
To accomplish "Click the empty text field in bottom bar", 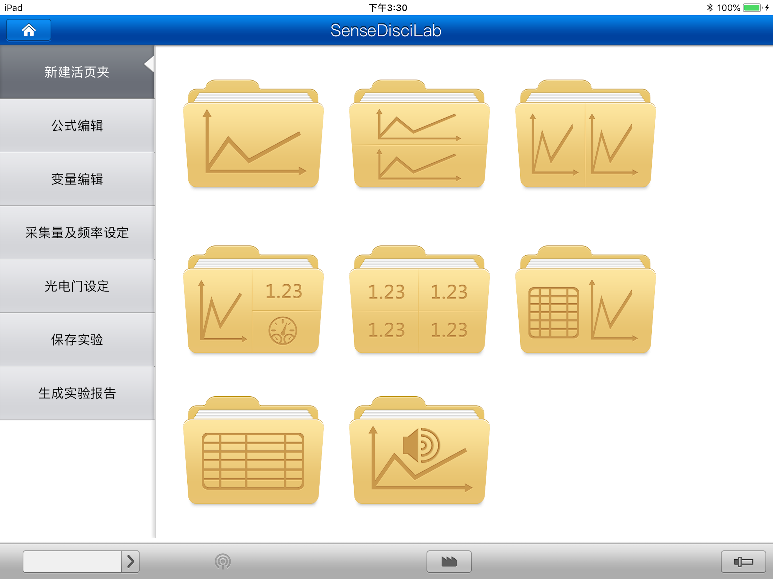I will pos(72,561).
